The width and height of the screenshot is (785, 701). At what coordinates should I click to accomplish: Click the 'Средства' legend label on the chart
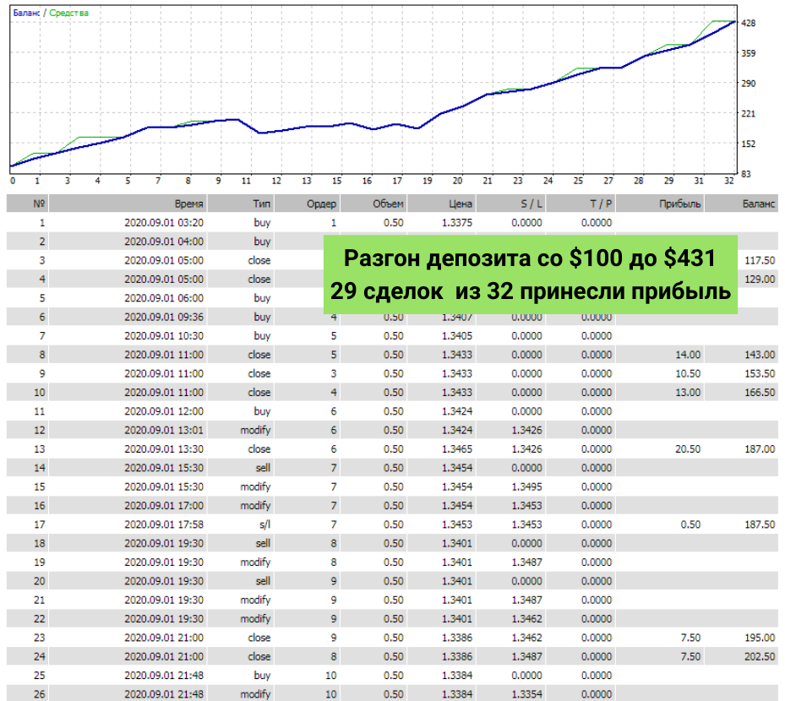pos(68,13)
